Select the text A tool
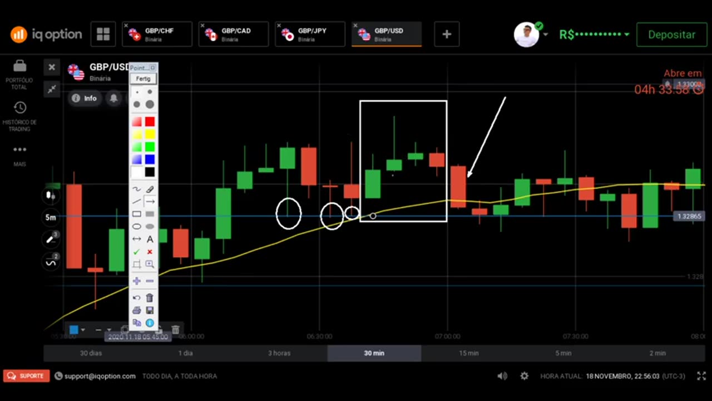712x401 pixels. tap(150, 239)
